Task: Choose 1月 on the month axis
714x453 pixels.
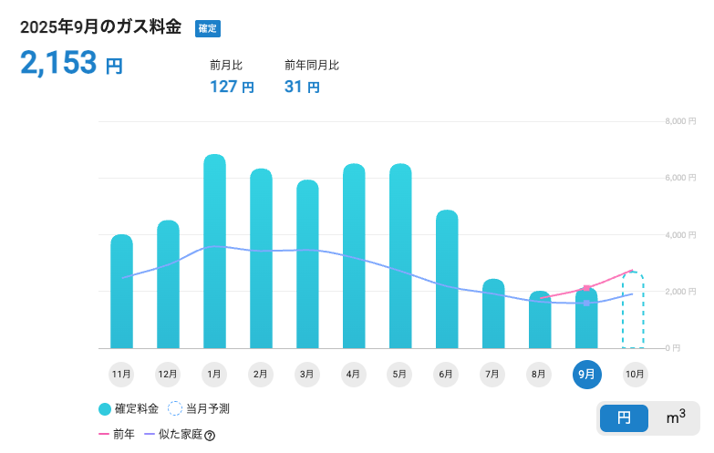Action: point(214,374)
